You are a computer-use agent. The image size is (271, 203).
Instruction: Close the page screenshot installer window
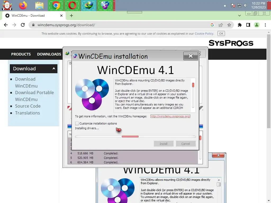[x=218, y=155]
